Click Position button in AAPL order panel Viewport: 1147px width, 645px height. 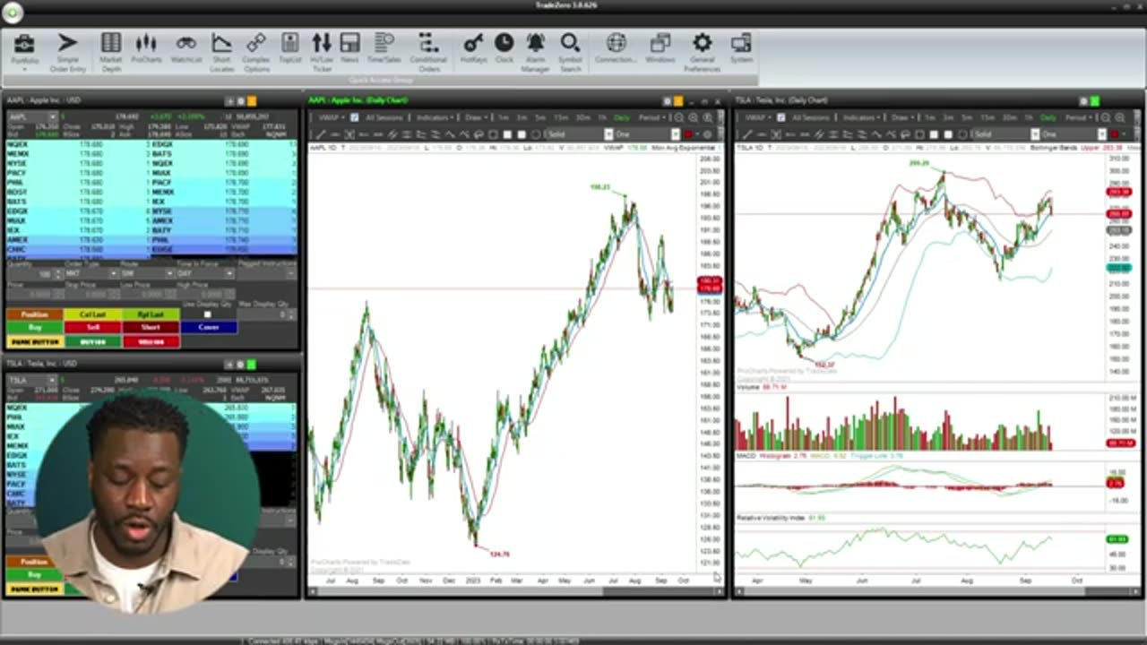click(x=35, y=314)
